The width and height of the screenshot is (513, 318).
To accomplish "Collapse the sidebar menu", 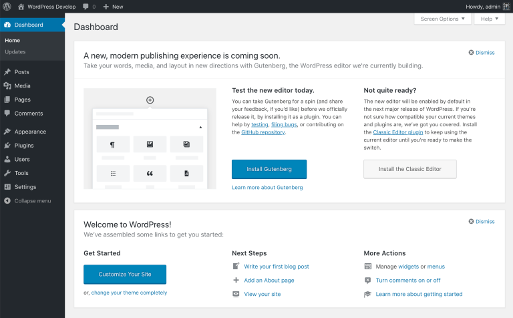I will (32, 200).
